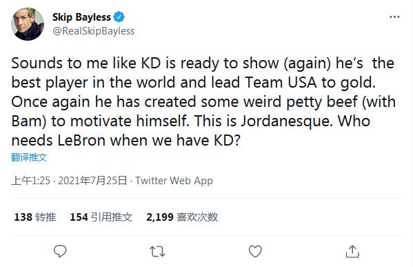Screen dimensions: 413x267
Task: View the 154 引用推文 quote tweets
Action: coord(101,217)
